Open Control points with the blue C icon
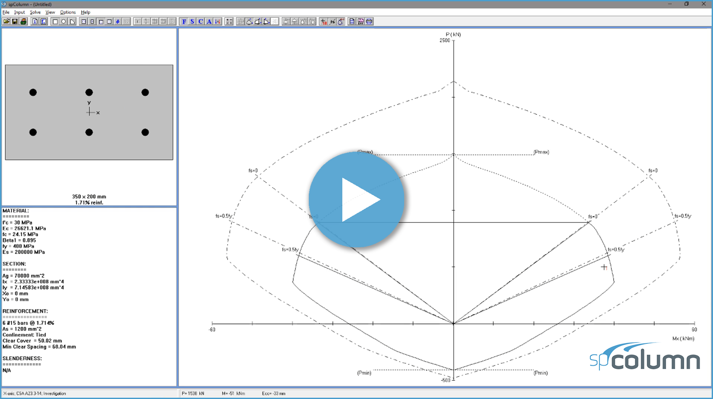Image resolution: width=713 pixels, height=399 pixels. 201,21
